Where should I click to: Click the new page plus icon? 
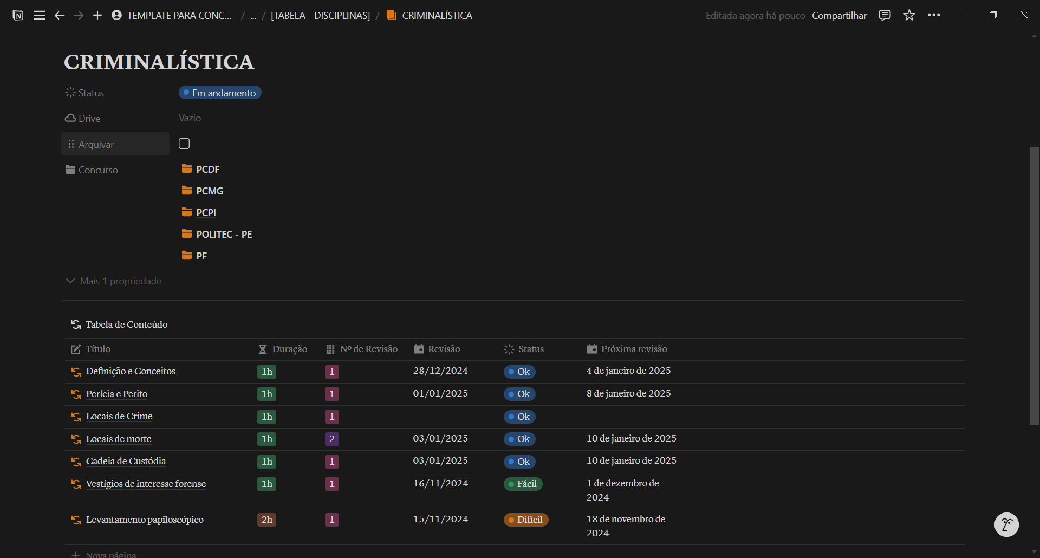pyautogui.click(x=97, y=15)
